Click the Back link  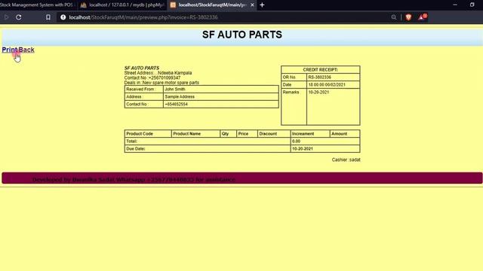pos(26,50)
